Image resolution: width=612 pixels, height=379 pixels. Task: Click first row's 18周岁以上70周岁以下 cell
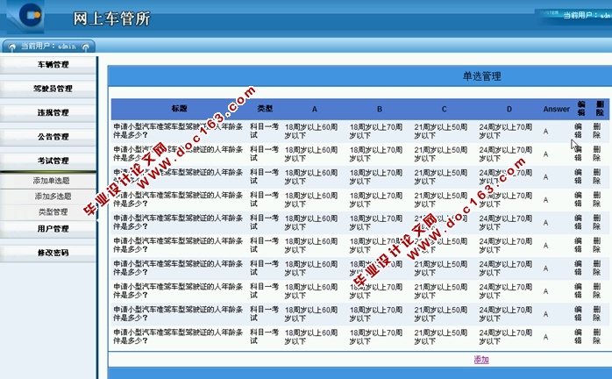pos(376,132)
